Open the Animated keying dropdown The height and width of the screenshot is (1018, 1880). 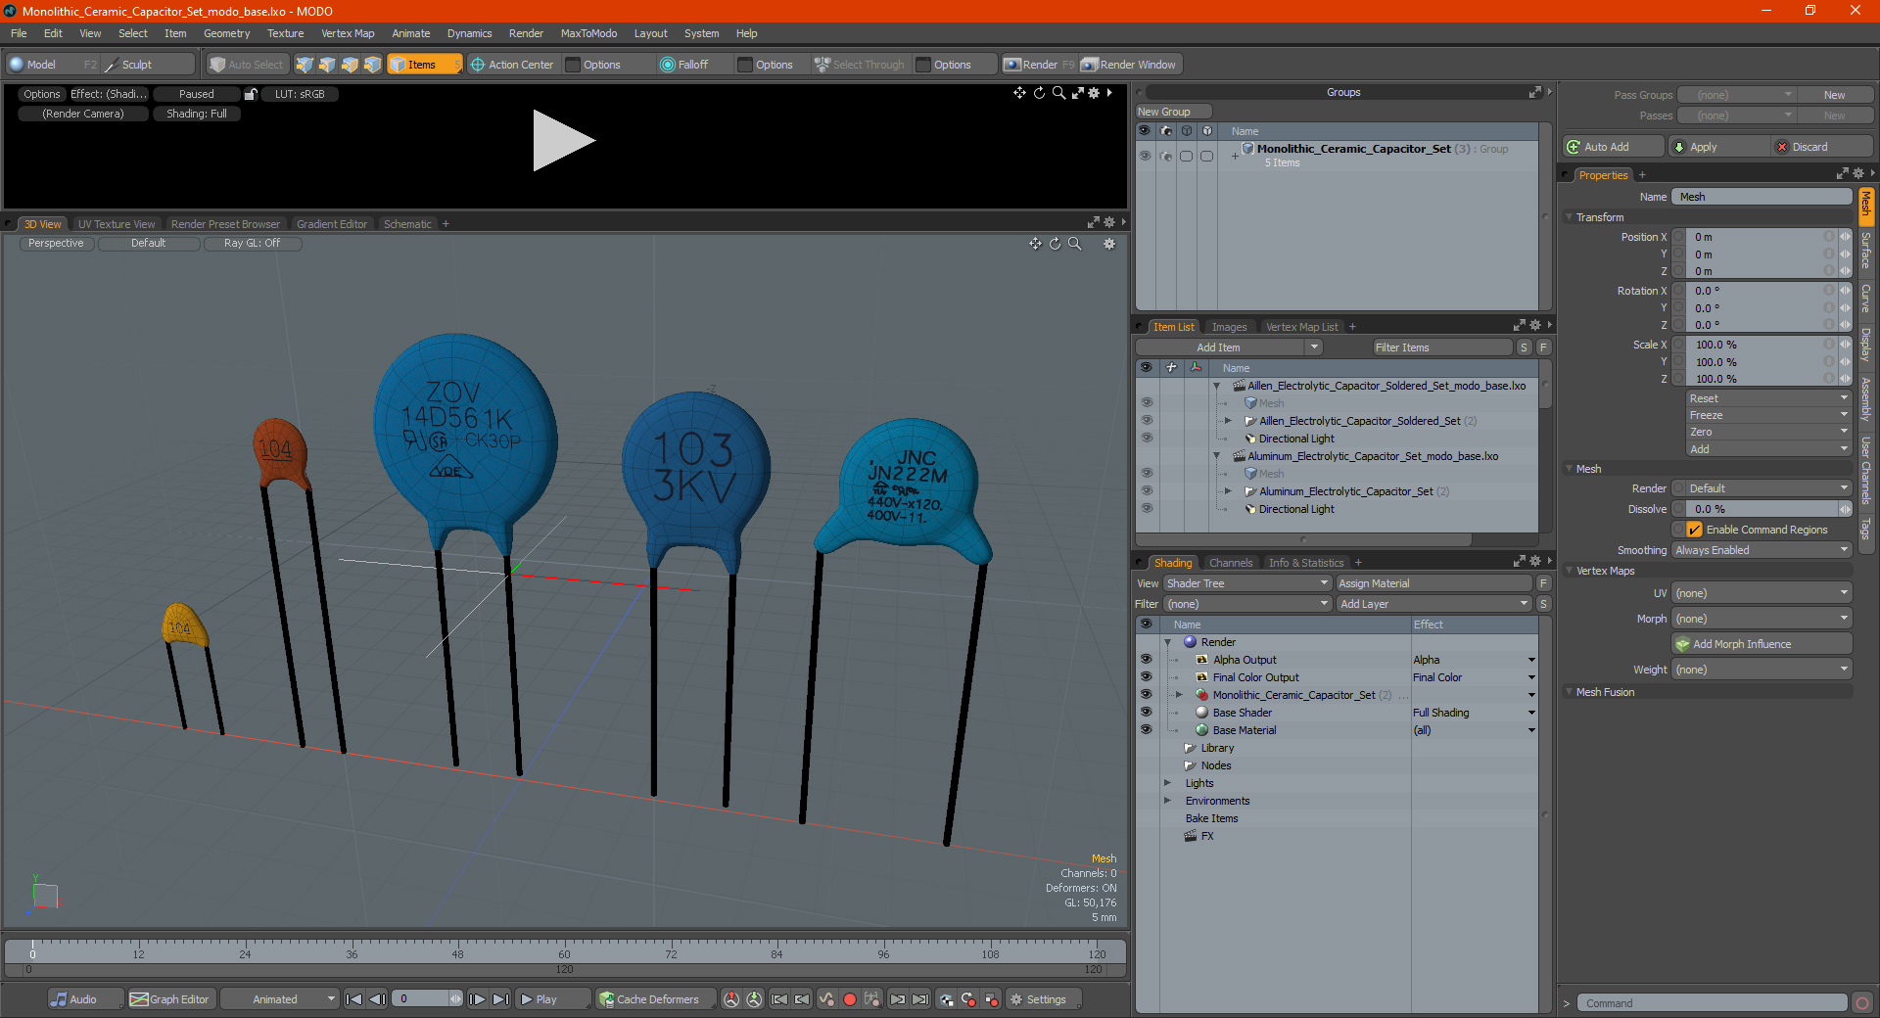click(x=280, y=999)
